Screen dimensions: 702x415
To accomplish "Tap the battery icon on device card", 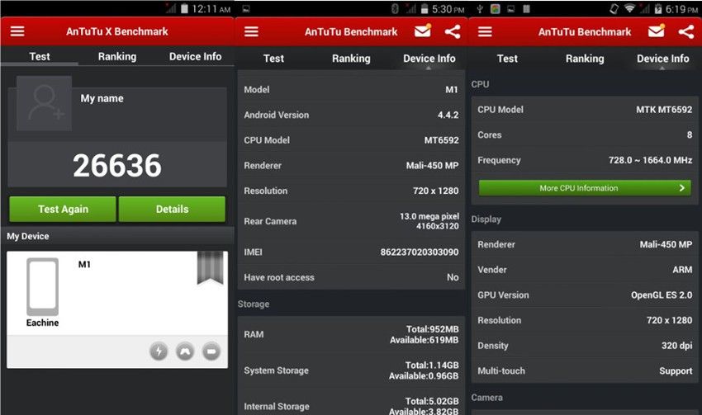I will tap(211, 351).
